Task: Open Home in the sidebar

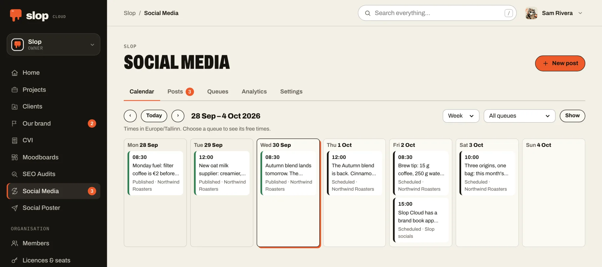Action: tap(54, 73)
